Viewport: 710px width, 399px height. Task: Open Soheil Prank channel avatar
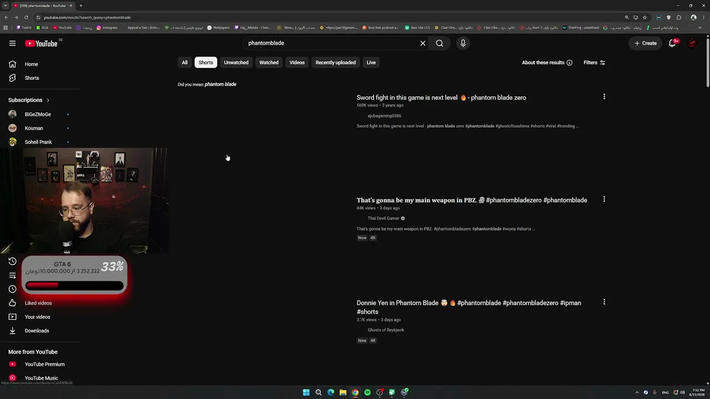coord(12,142)
